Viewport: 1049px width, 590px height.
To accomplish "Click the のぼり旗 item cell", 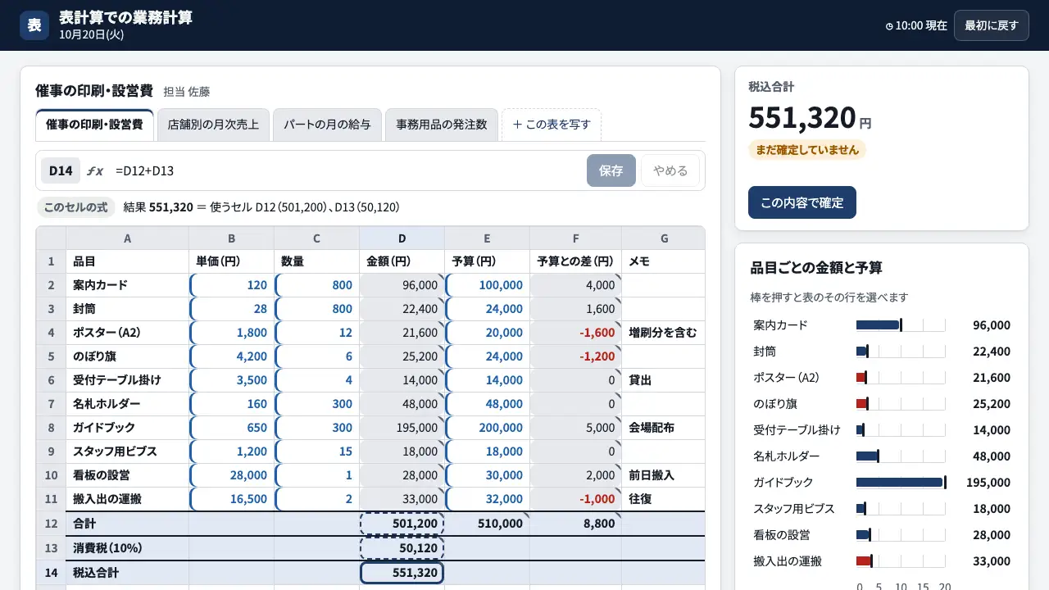I will coord(127,356).
